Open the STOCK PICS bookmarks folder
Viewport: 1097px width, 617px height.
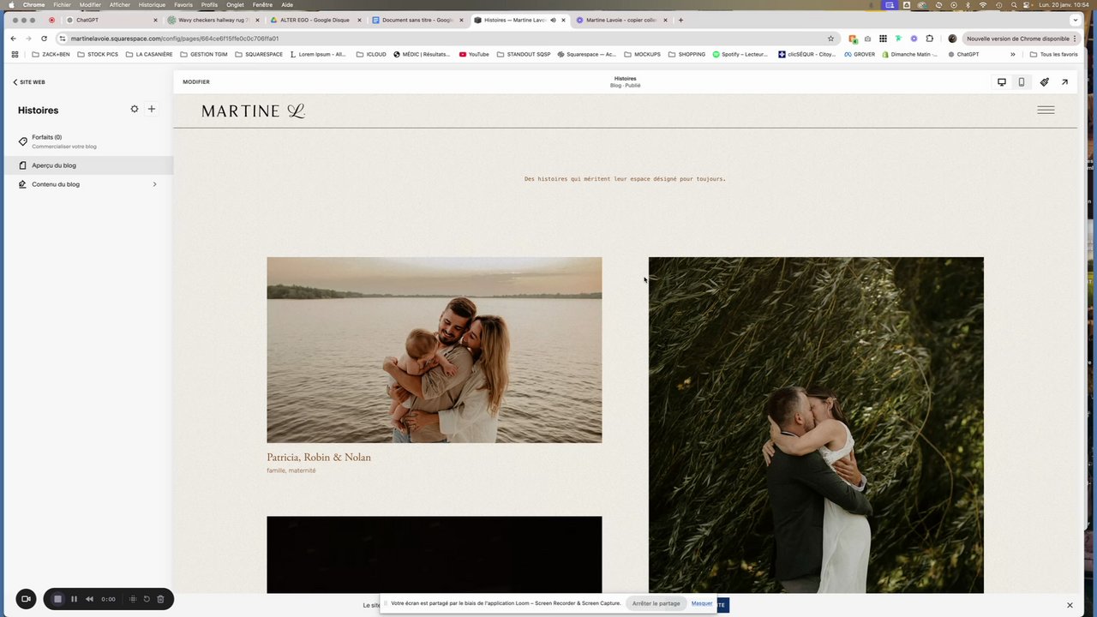coord(98,54)
